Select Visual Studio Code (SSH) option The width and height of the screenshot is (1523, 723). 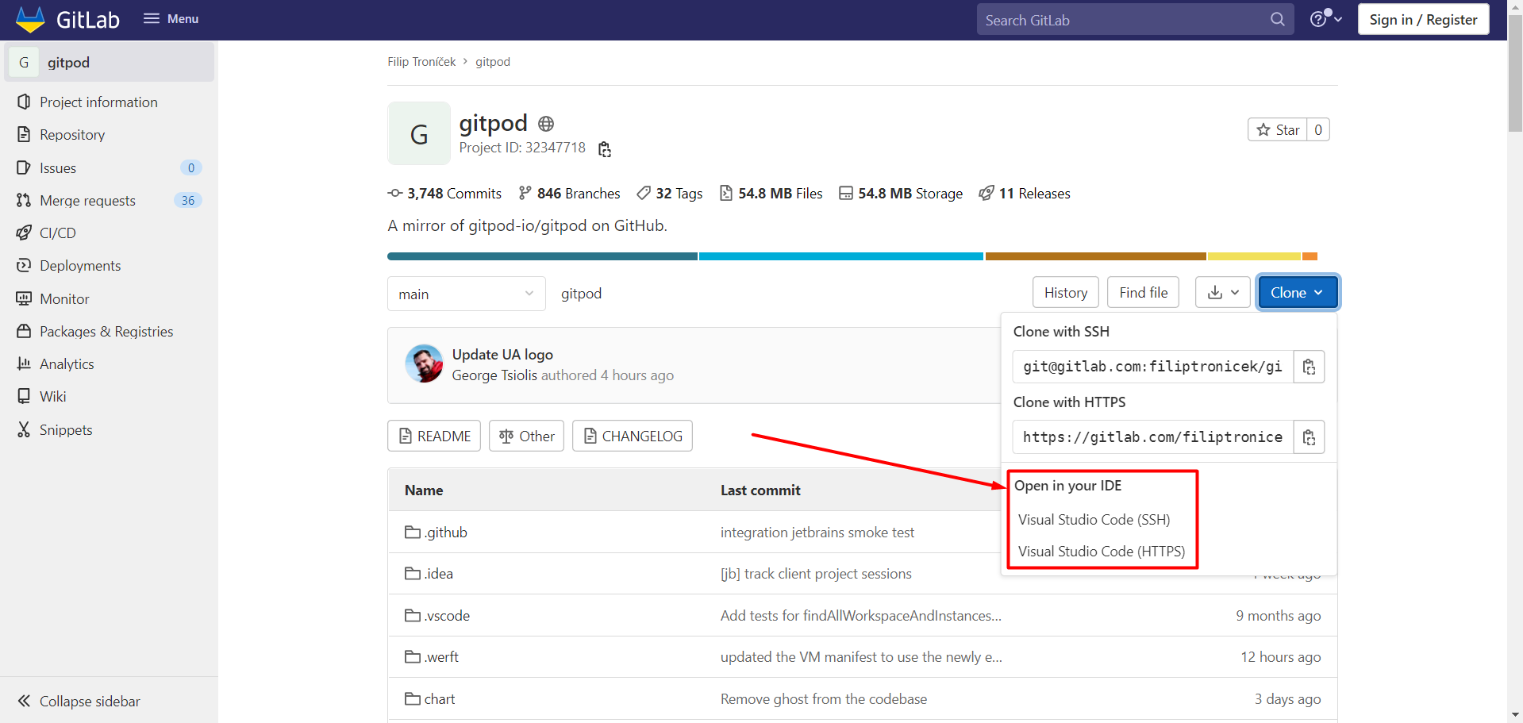pyautogui.click(x=1094, y=519)
